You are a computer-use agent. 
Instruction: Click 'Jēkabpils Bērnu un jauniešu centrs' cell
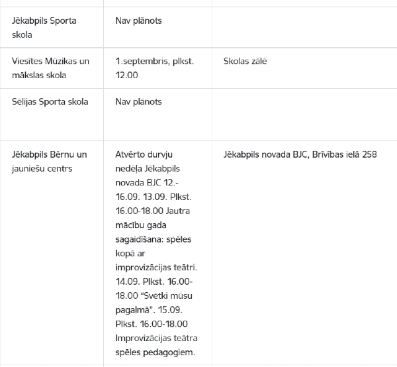point(52,253)
